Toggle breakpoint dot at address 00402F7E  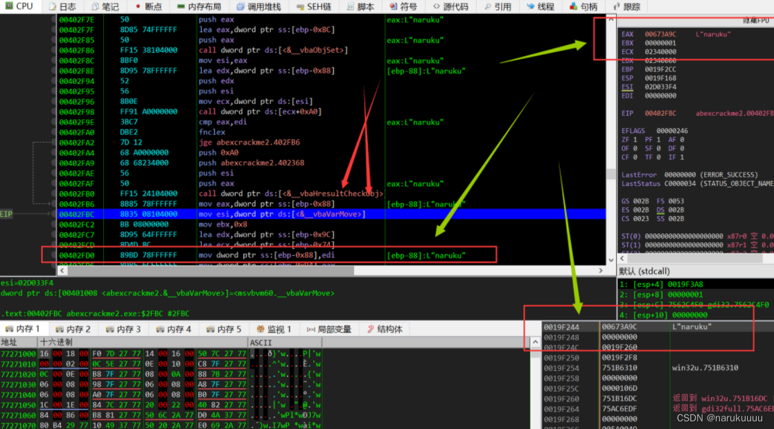(54, 19)
